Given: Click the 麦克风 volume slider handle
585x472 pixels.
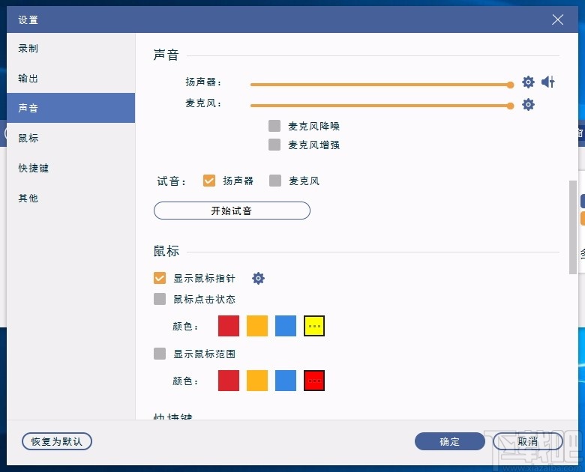Looking at the screenshot, I should click(x=511, y=106).
